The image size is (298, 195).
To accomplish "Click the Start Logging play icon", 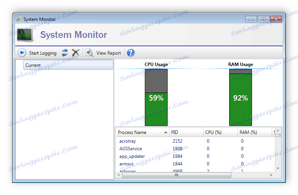I will point(22,53).
